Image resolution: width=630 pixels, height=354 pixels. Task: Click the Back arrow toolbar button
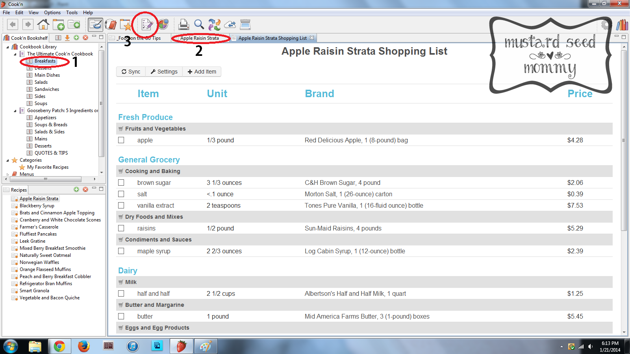click(13, 25)
